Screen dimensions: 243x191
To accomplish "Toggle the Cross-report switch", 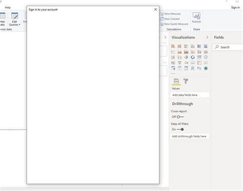I will pos(180,117).
